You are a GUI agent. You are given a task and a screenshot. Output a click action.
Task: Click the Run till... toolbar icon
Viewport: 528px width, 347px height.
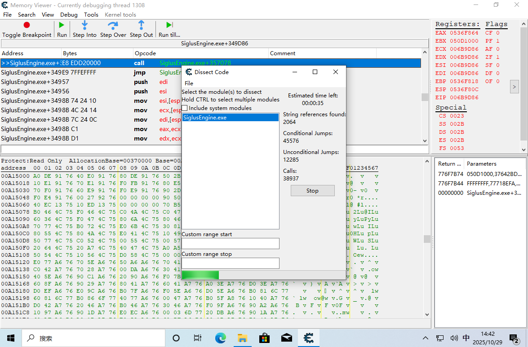click(x=169, y=25)
